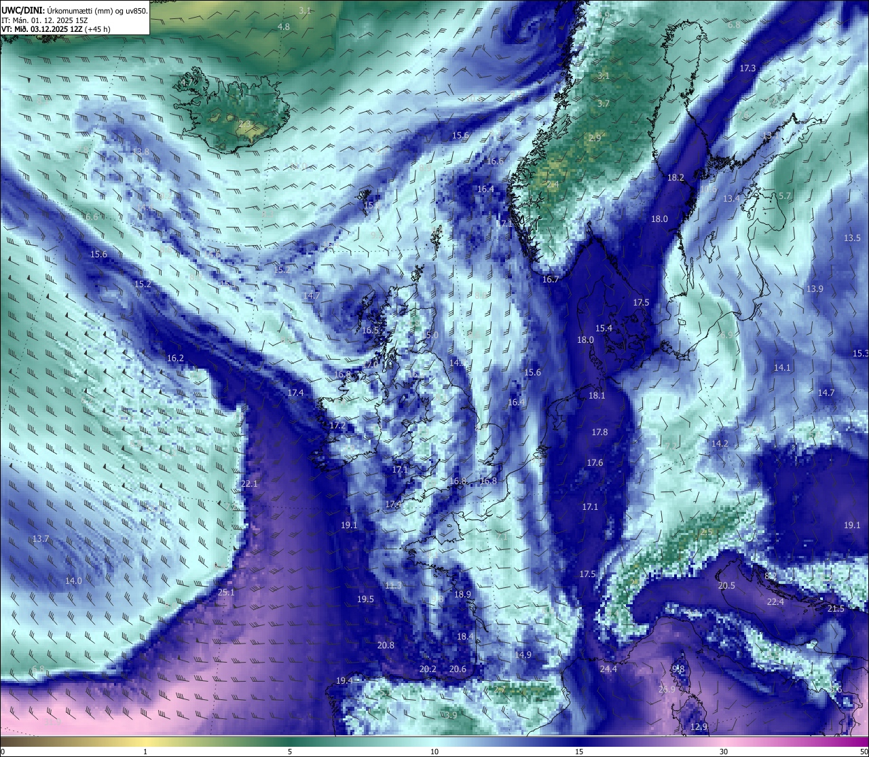Click the 1 tick on the colour scale

tap(145, 752)
